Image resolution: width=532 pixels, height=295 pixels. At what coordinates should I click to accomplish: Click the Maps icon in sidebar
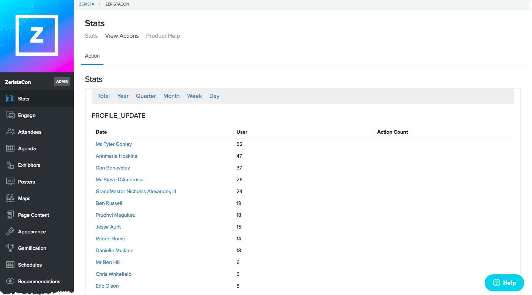coord(10,198)
